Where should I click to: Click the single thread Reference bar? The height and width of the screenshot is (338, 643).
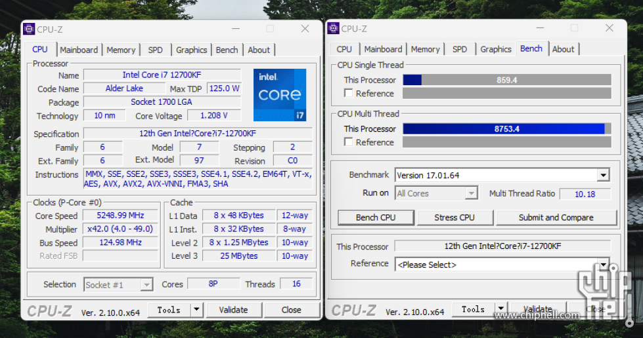[x=507, y=93]
